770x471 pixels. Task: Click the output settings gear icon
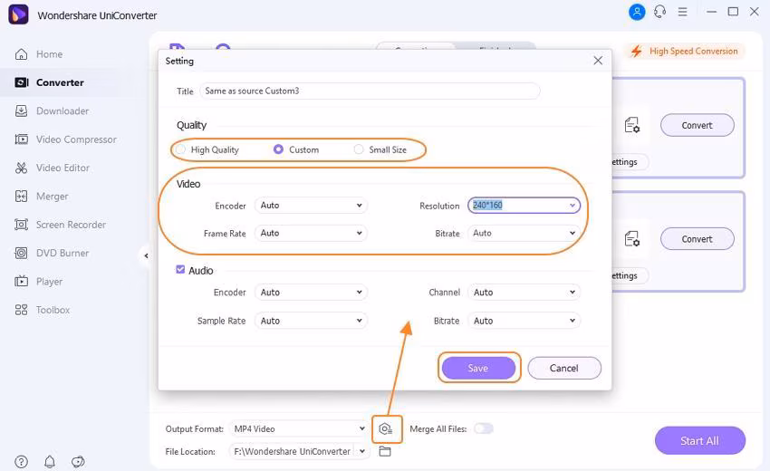[386, 429]
